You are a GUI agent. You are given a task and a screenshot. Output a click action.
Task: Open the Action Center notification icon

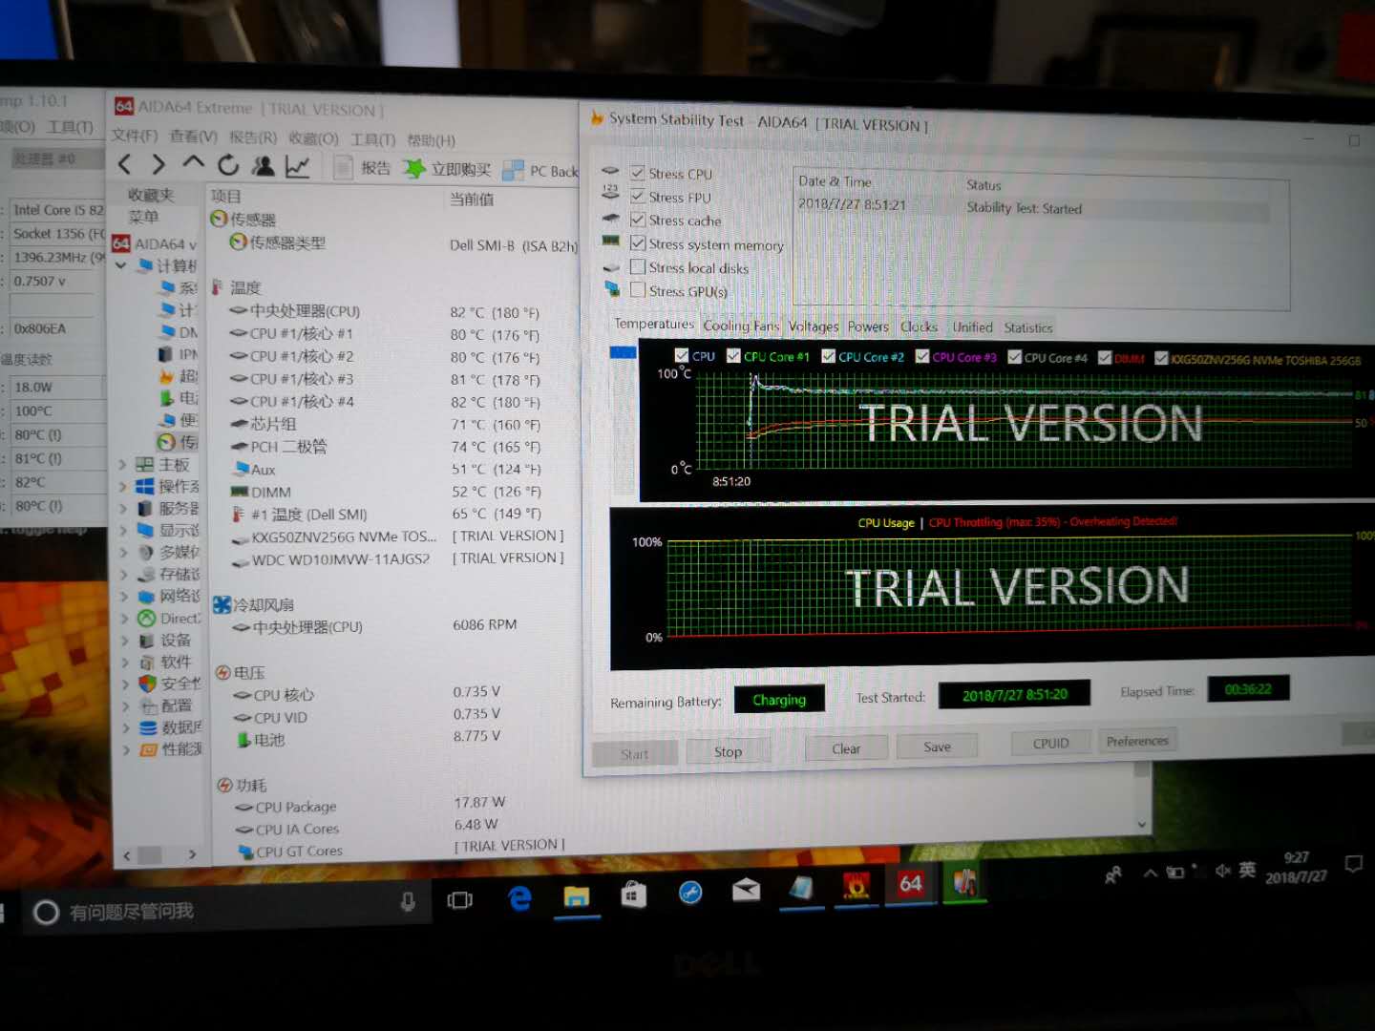click(x=1353, y=864)
